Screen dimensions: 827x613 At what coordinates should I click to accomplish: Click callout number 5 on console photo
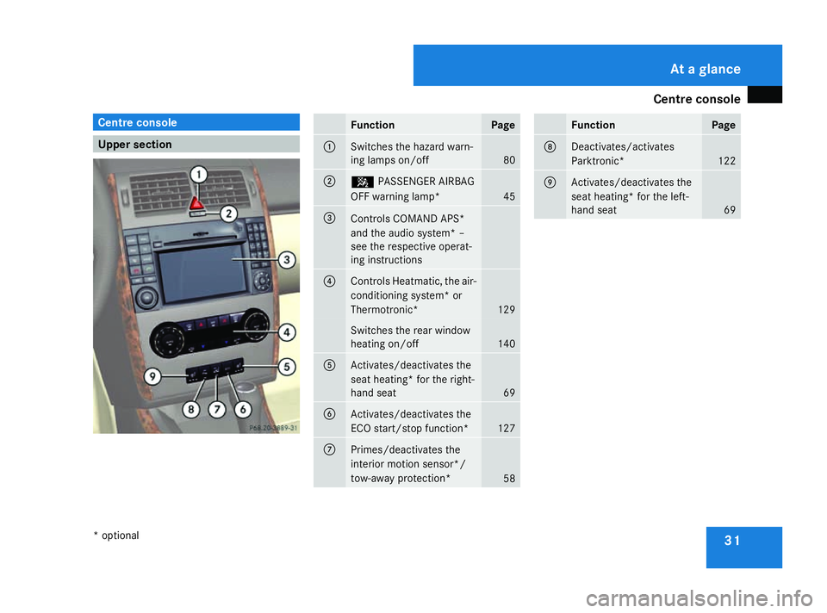[286, 366]
